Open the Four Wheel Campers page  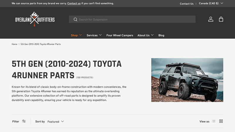coord(120,35)
